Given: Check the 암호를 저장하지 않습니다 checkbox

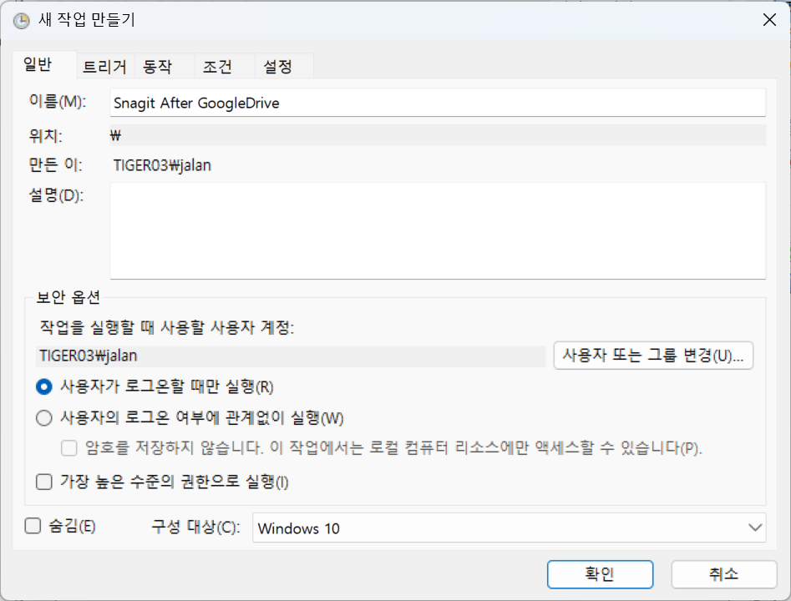Looking at the screenshot, I should point(70,448).
